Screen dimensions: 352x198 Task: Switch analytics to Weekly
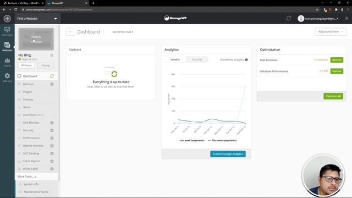pyautogui.click(x=175, y=59)
